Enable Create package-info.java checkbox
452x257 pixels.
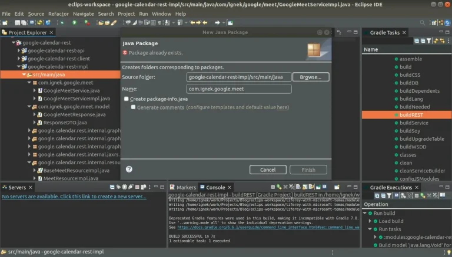(x=127, y=99)
